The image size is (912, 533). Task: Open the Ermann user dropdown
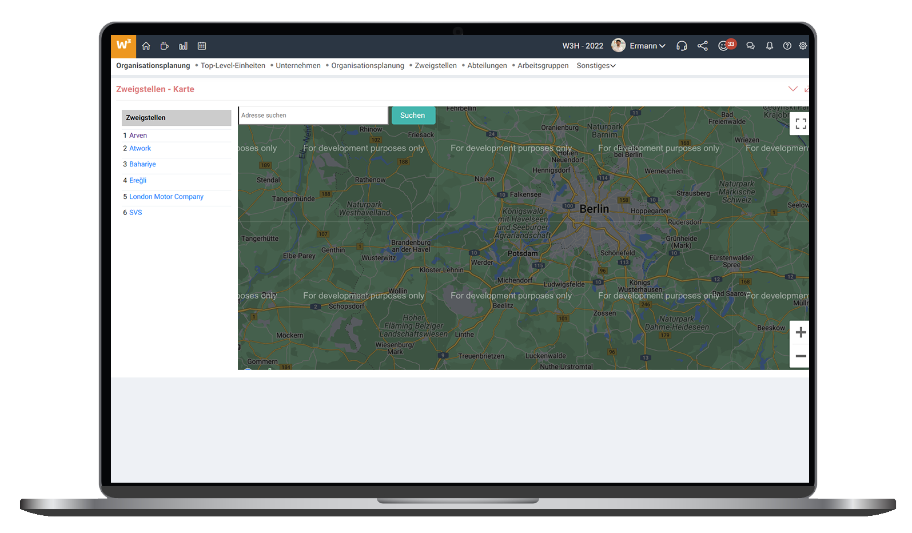[x=648, y=46]
